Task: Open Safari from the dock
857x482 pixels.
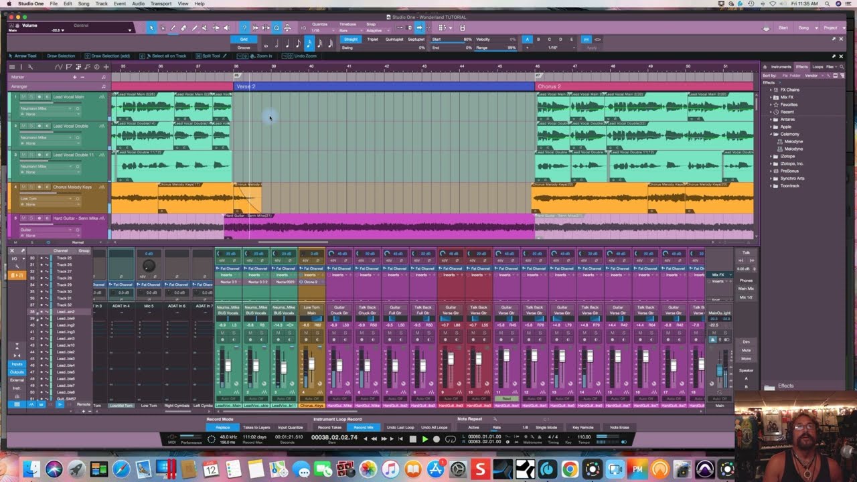Action: tap(121, 469)
